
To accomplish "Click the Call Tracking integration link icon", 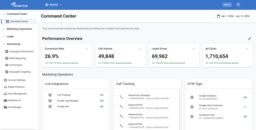I will pyautogui.click(x=102, y=95).
